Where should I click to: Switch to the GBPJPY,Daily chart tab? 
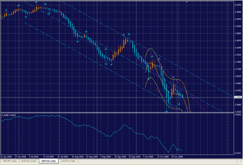click(10, 161)
